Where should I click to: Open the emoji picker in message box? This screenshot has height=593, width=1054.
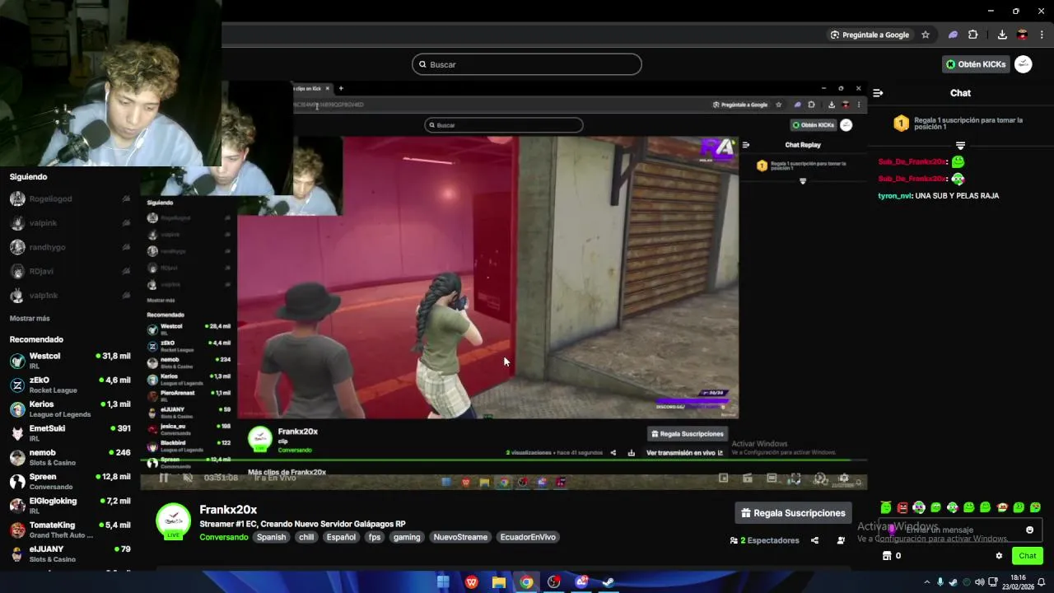click(x=1029, y=530)
